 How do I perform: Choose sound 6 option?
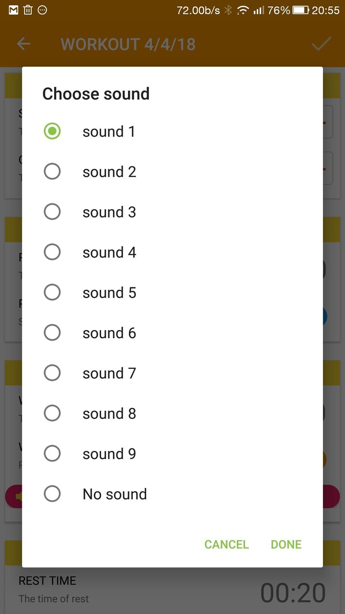[52, 333]
